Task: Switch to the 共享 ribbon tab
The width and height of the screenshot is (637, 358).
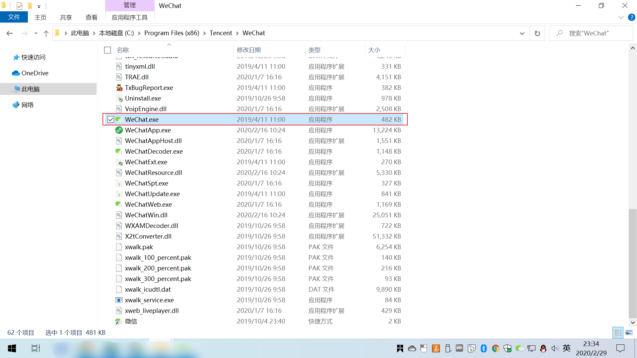Action: (66, 17)
